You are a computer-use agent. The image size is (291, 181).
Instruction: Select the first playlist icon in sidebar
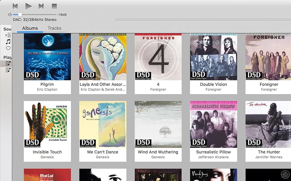tap(8, 63)
